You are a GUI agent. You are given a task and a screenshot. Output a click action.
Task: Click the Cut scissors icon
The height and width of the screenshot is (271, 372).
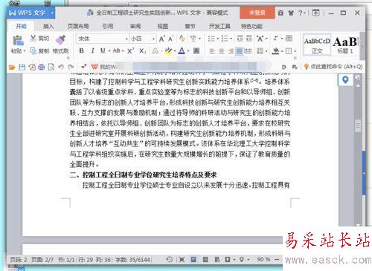click(33, 38)
